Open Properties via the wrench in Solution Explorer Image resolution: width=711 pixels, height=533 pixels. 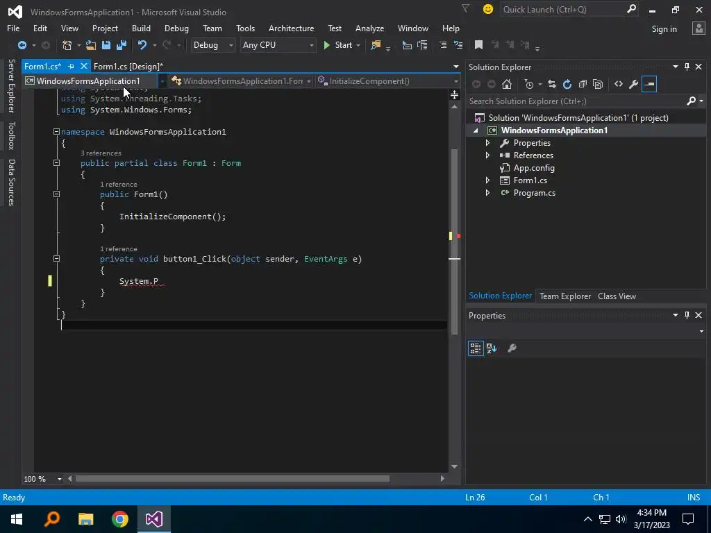click(x=633, y=84)
